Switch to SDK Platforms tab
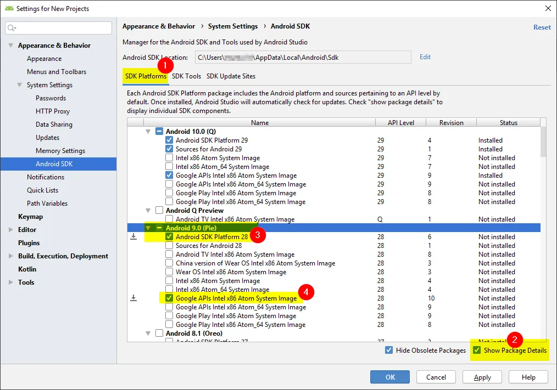The image size is (557, 390). point(146,76)
